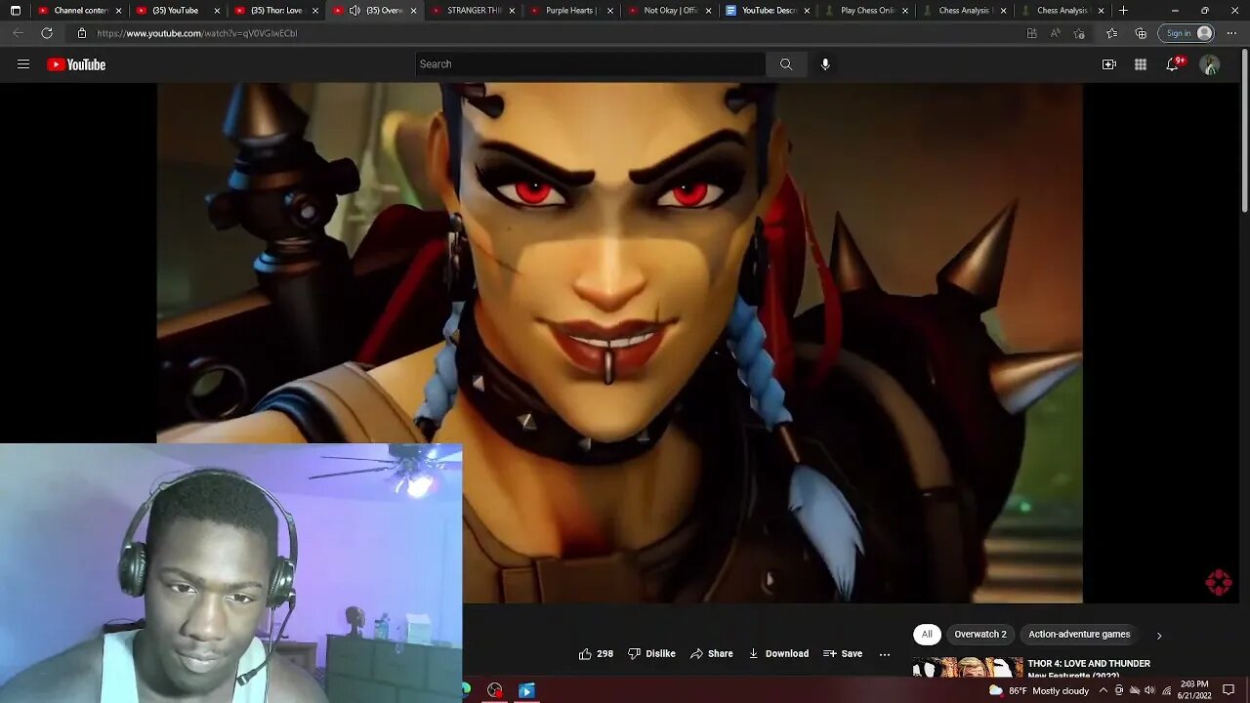Image resolution: width=1250 pixels, height=703 pixels.
Task: Open the weather widget showing 86°F
Action: coord(1038,690)
